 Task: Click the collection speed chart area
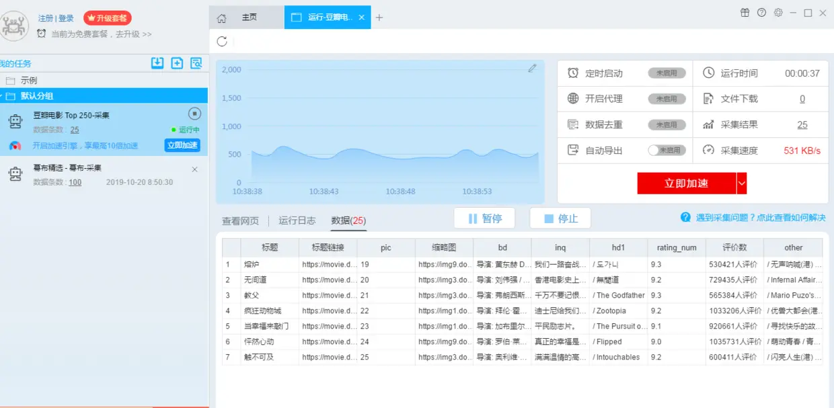[x=380, y=132]
